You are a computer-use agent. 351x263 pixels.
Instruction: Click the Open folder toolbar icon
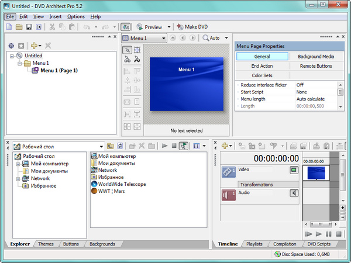tap(19, 27)
